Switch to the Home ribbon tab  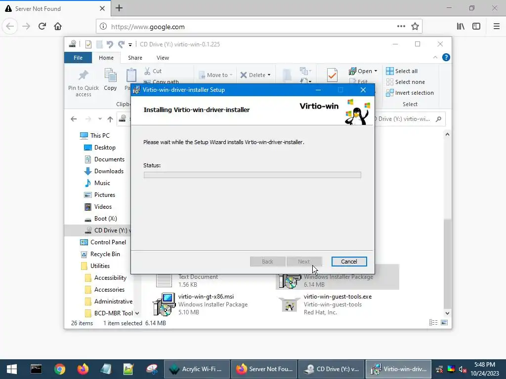pos(106,58)
